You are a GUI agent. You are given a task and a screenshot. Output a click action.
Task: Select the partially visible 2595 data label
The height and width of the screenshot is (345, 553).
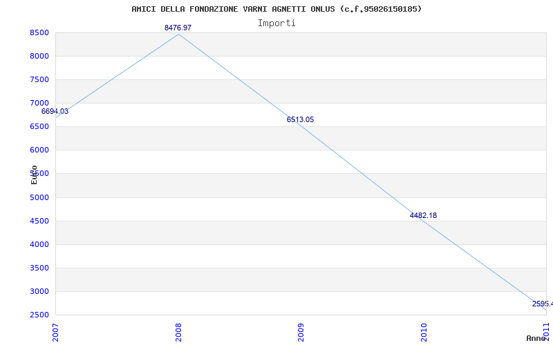(x=543, y=304)
